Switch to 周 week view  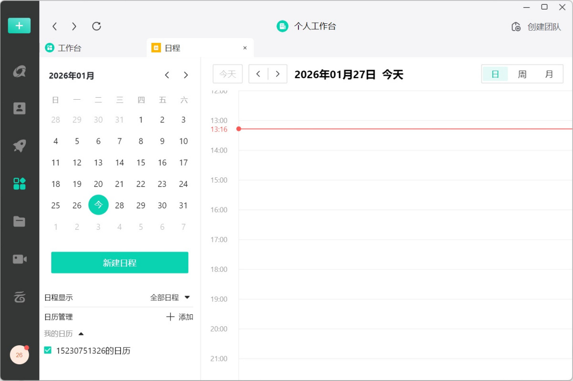click(522, 74)
